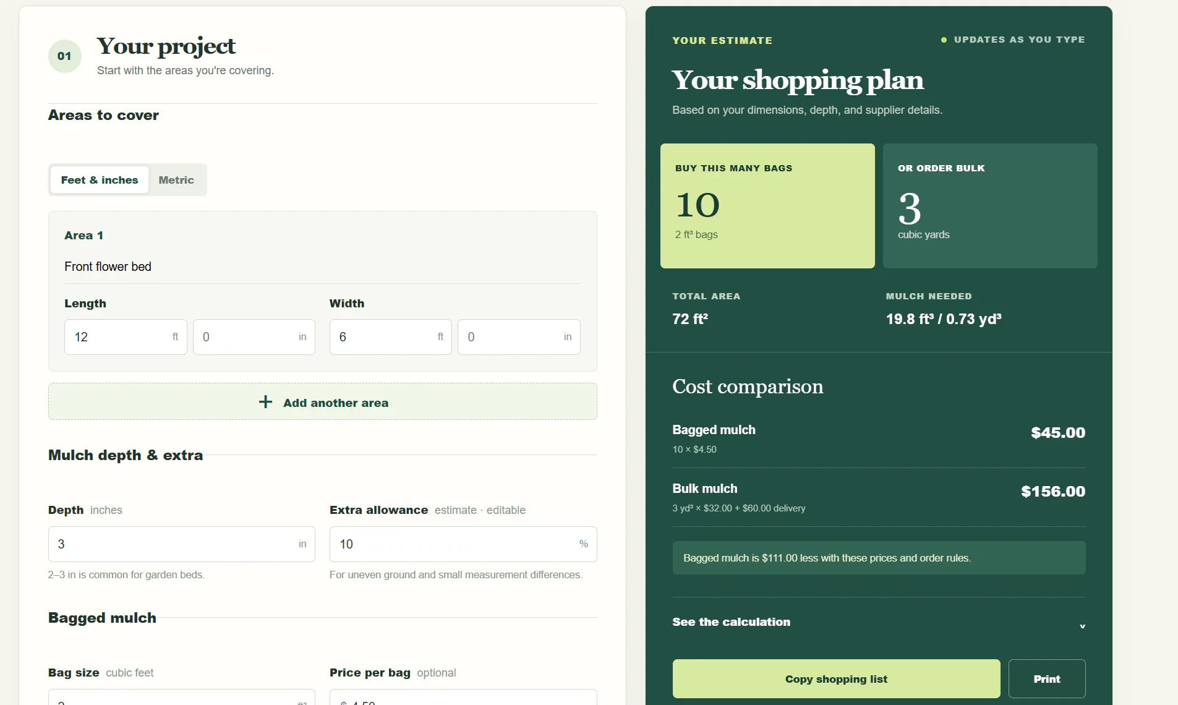This screenshot has height=705, width=1178.
Task: Click the 2–3 in garden beds hint
Action: click(x=126, y=575)
